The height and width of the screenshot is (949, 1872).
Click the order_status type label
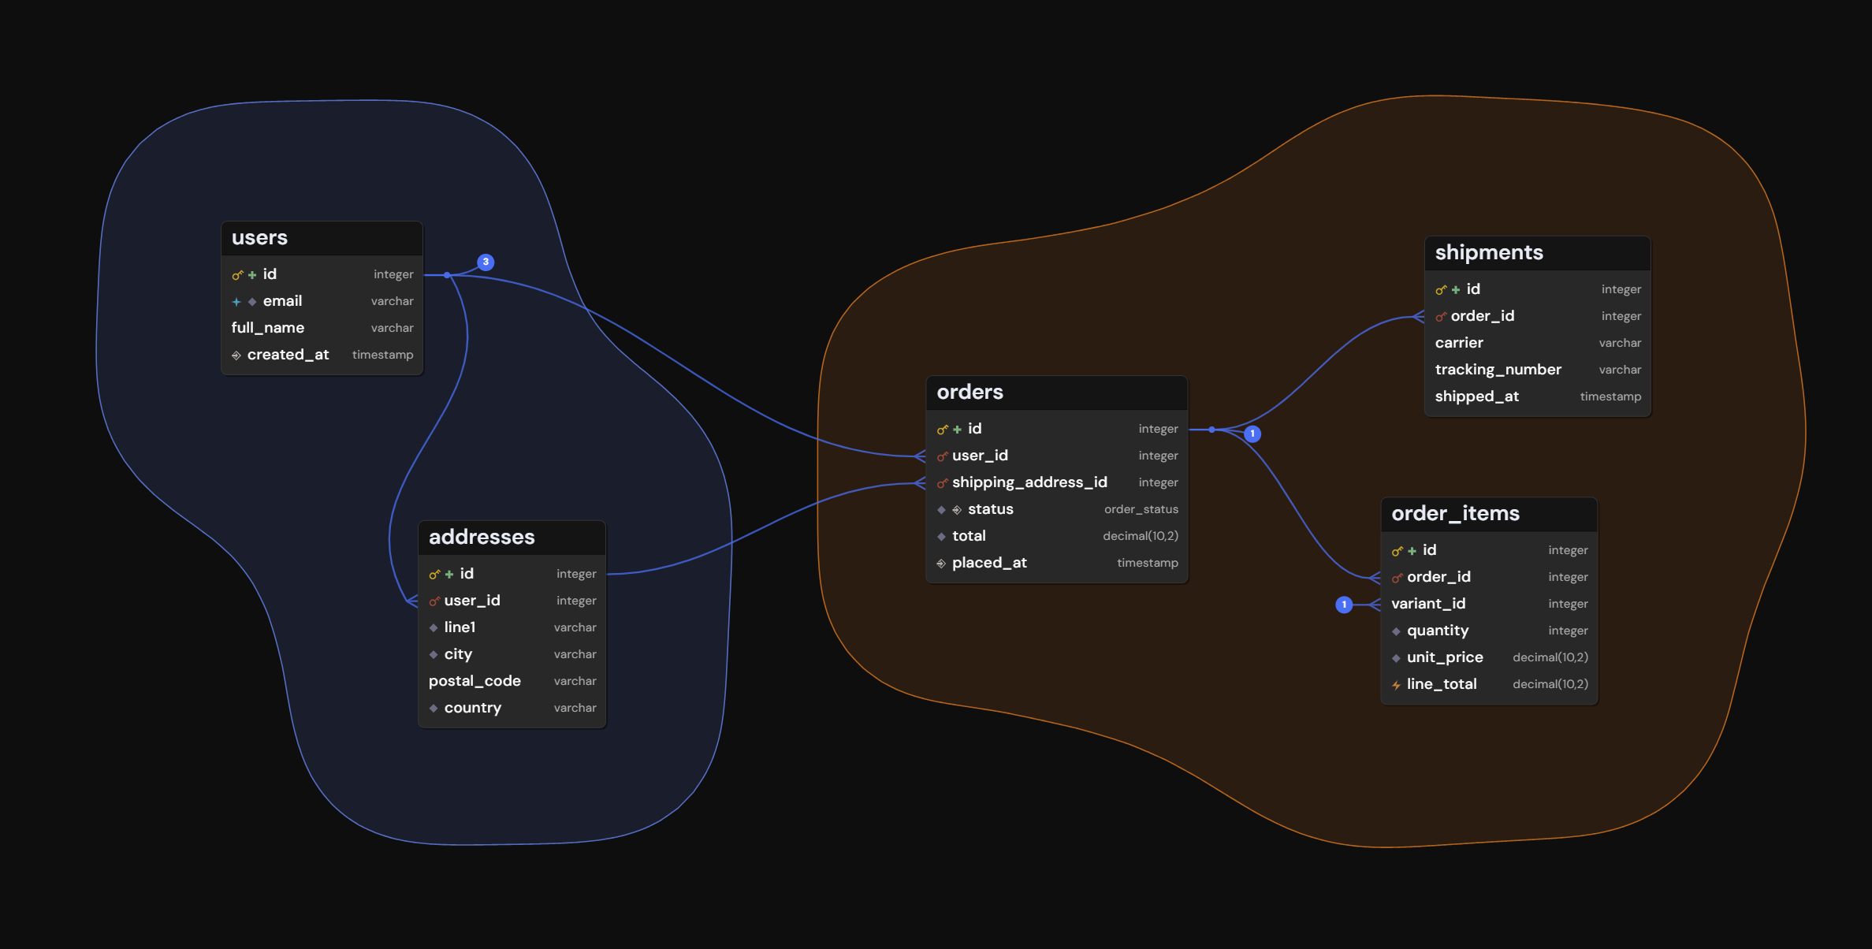[1141, 509]
